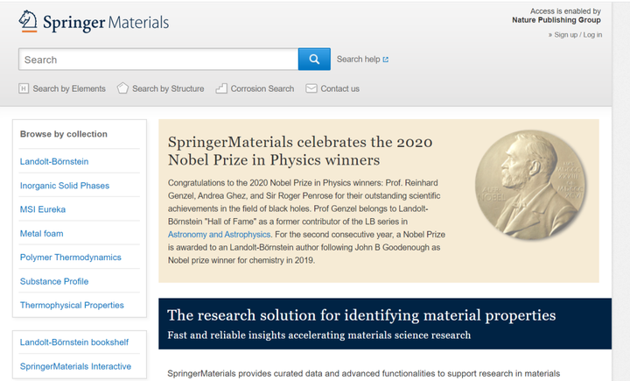The width and height of the screenshot is (630, 381).
Task: Browse the Inorganic Solid Phases collection
Action: click(x=65, y=186)
